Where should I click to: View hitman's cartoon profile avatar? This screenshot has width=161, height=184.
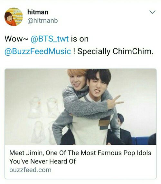(14, 17)
